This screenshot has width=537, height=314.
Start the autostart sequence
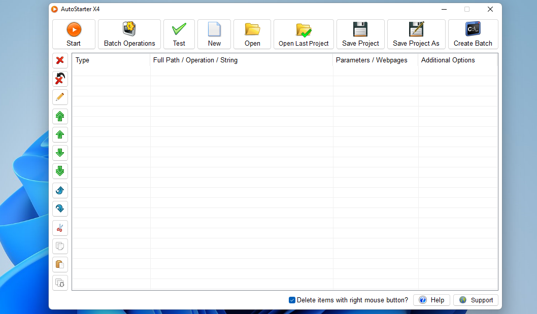pyautogui.click(x=74, y=34)
